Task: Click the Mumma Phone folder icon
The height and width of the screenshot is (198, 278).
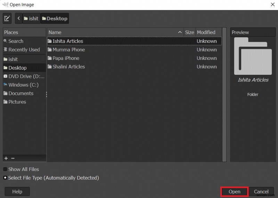Action: point(50,49)
